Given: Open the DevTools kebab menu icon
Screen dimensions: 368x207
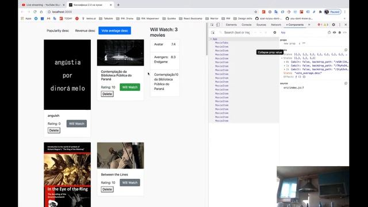Looking at the screenshot, I should coord(340,25).
